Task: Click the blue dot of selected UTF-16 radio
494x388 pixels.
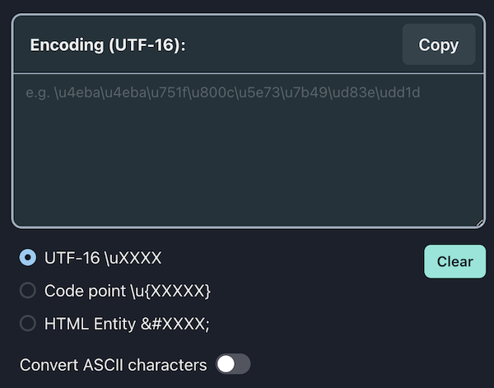Action: 28,258
